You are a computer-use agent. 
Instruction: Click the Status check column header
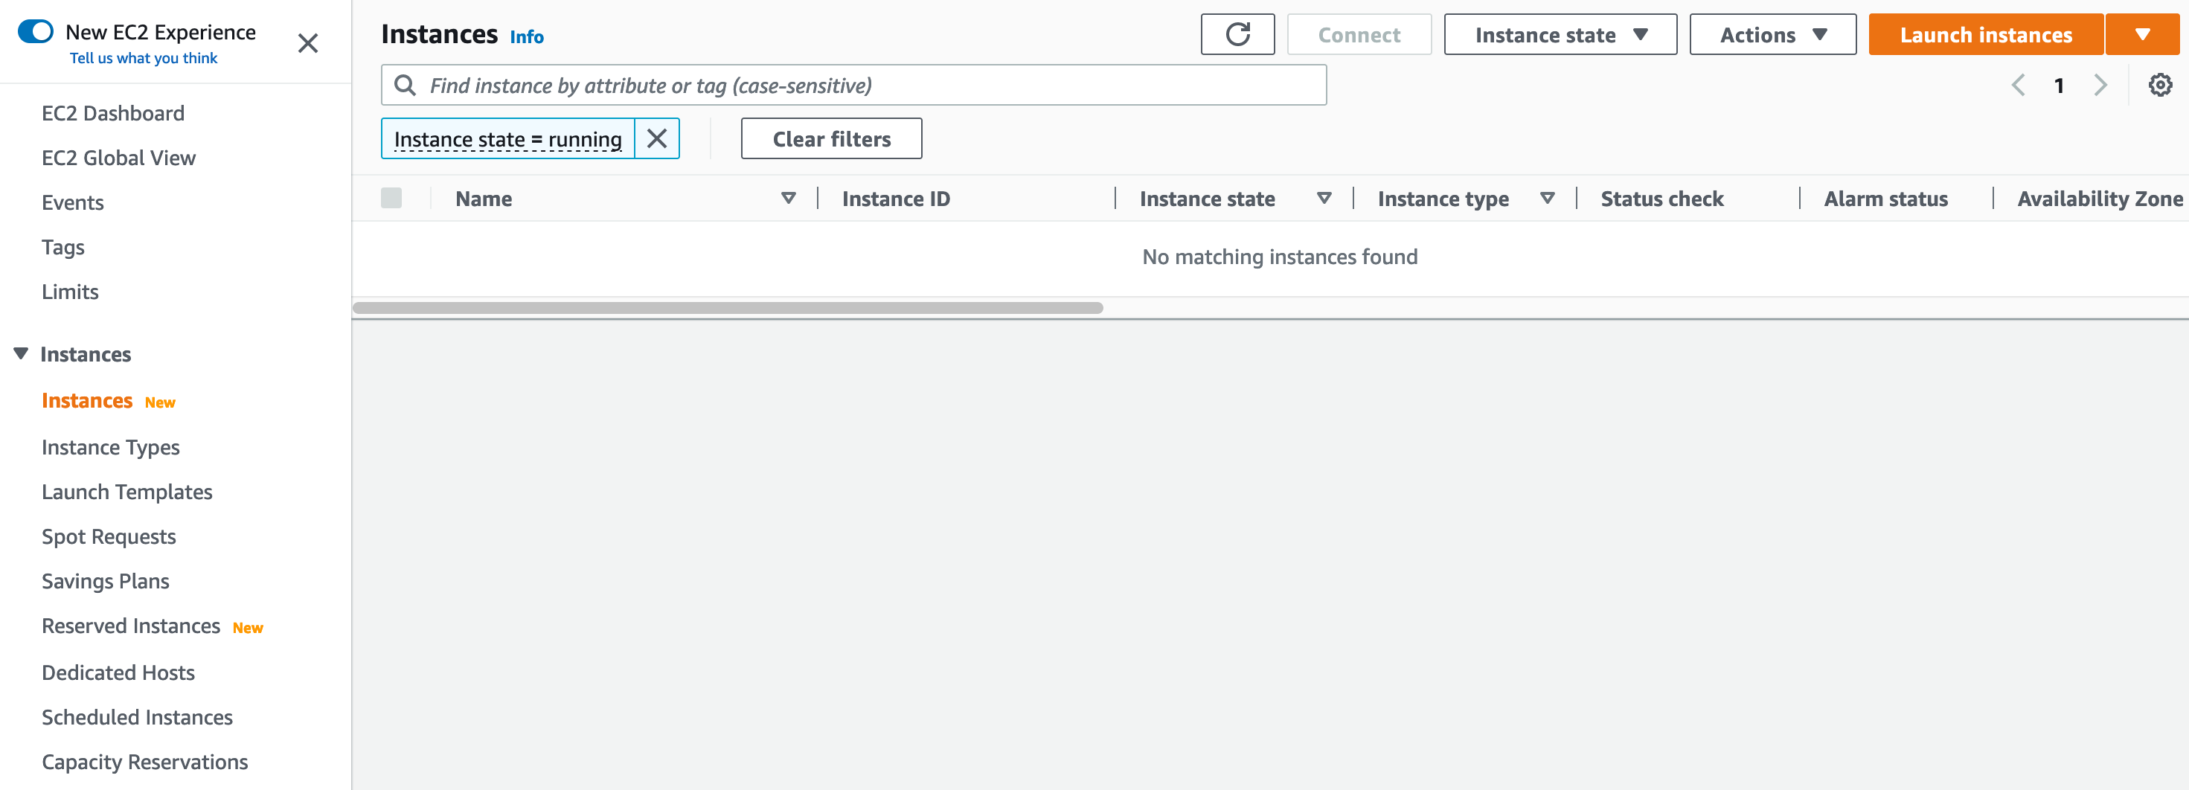(x=1661, y=198)
